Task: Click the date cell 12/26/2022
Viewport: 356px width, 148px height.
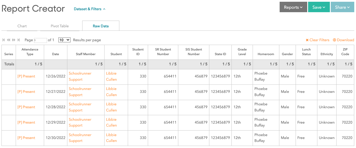Action: (x=55, y=76)
